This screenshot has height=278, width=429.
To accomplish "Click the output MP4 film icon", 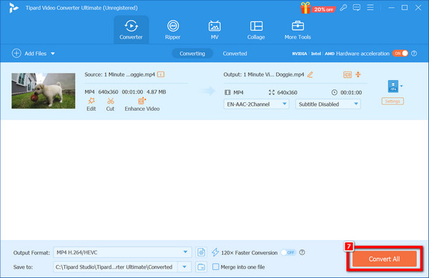I will (x=227, y=92).
